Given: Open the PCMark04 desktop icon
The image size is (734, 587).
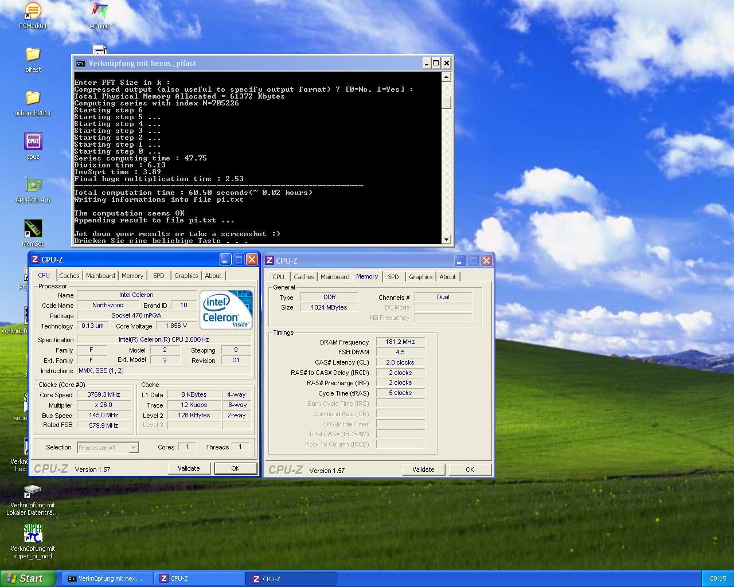Looking at the screenshot, I should 33,15.
